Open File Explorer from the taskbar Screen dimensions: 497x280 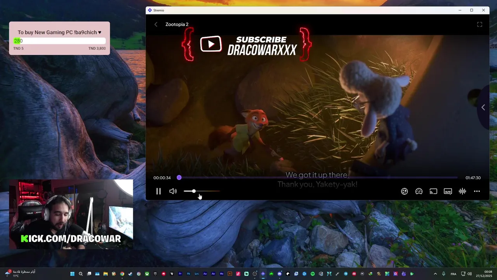tap(105, 274)
